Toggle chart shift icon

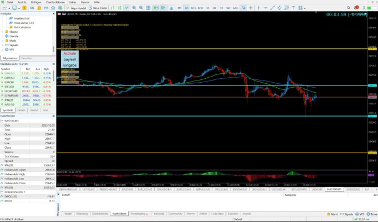tap(163, 8)
